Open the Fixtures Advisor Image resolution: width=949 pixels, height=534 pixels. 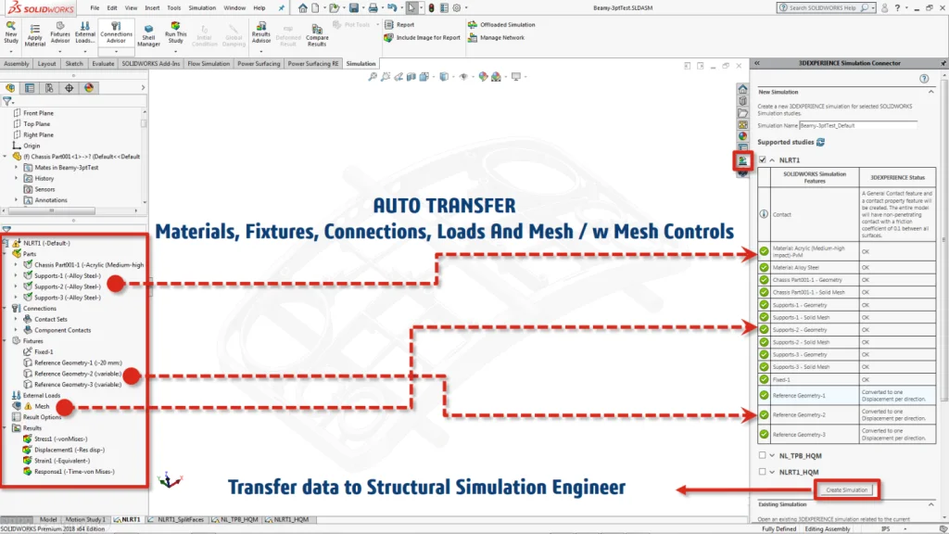pos(60,32)
